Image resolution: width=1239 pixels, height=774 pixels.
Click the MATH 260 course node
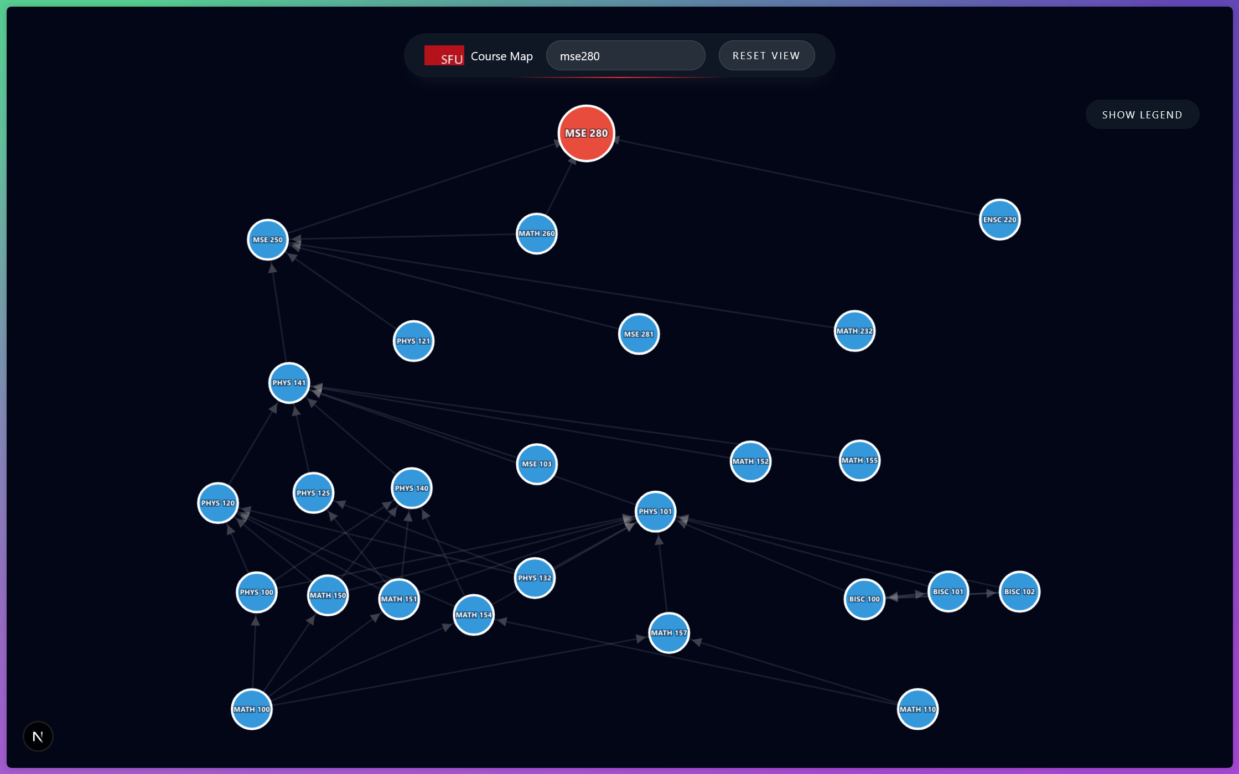[x=536, y=233]
